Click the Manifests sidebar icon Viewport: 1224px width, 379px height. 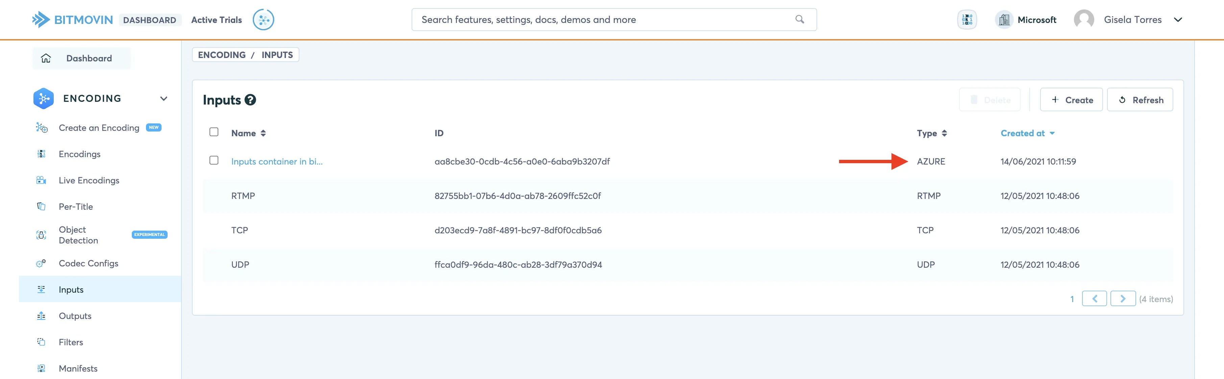pyautogui.click(x=41, y=368)
